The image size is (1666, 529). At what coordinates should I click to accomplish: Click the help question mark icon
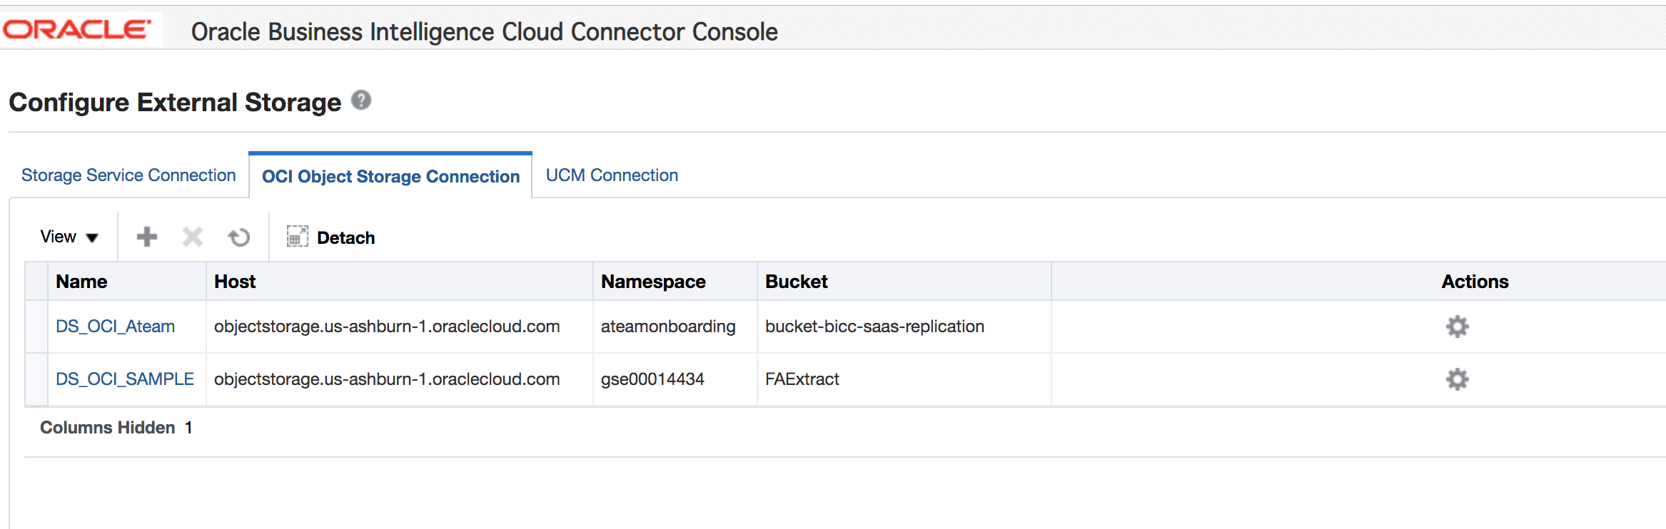pyautogui.click(x=361, y=101)
